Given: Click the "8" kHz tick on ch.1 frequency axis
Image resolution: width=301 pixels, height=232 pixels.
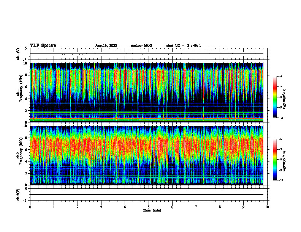Looking at the screenshot, I should pyautogui.click(x=27, y=75).
